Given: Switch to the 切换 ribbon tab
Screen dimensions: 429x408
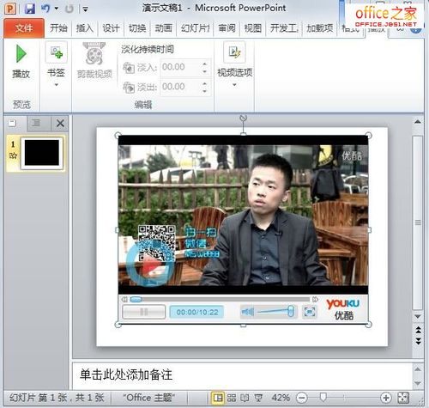Looking at the screenshot, I should click(137, 28).
